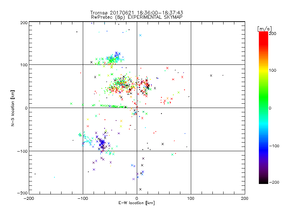Click the y-axis tick label '200'
288x216 pixels.
[24, 23]
